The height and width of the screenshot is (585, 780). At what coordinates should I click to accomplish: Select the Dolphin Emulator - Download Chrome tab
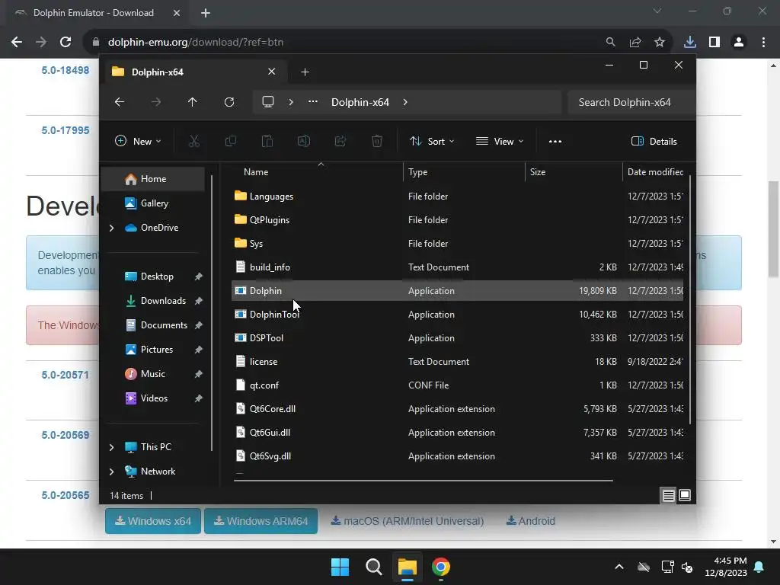pos(97,13)
